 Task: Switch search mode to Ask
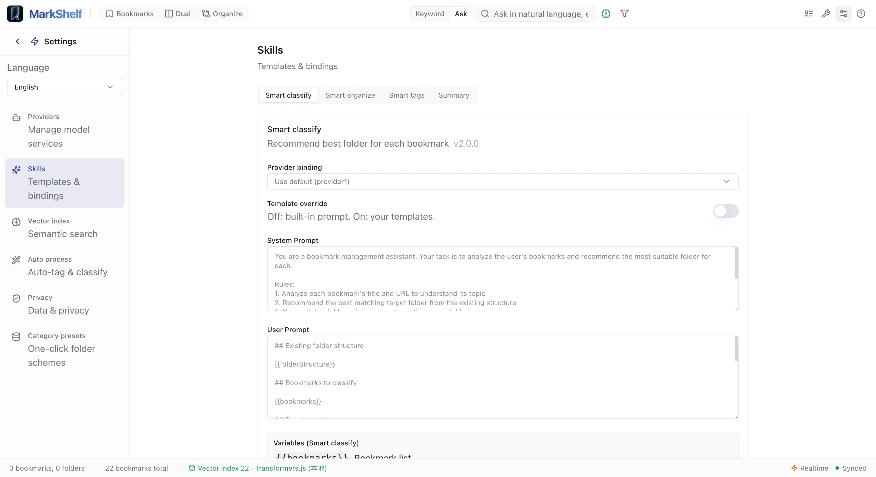pos(460,14)
